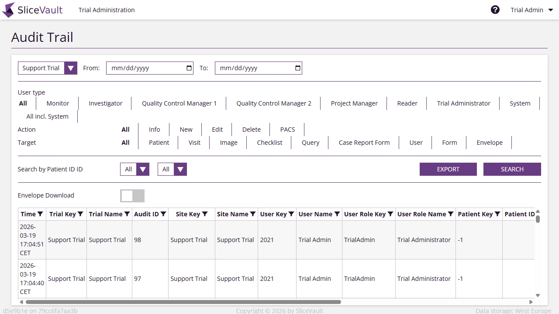The height and width of the screenshot is (314, 559).
Task: Open the help question mark icon
Action: click(x=495, y=9)
